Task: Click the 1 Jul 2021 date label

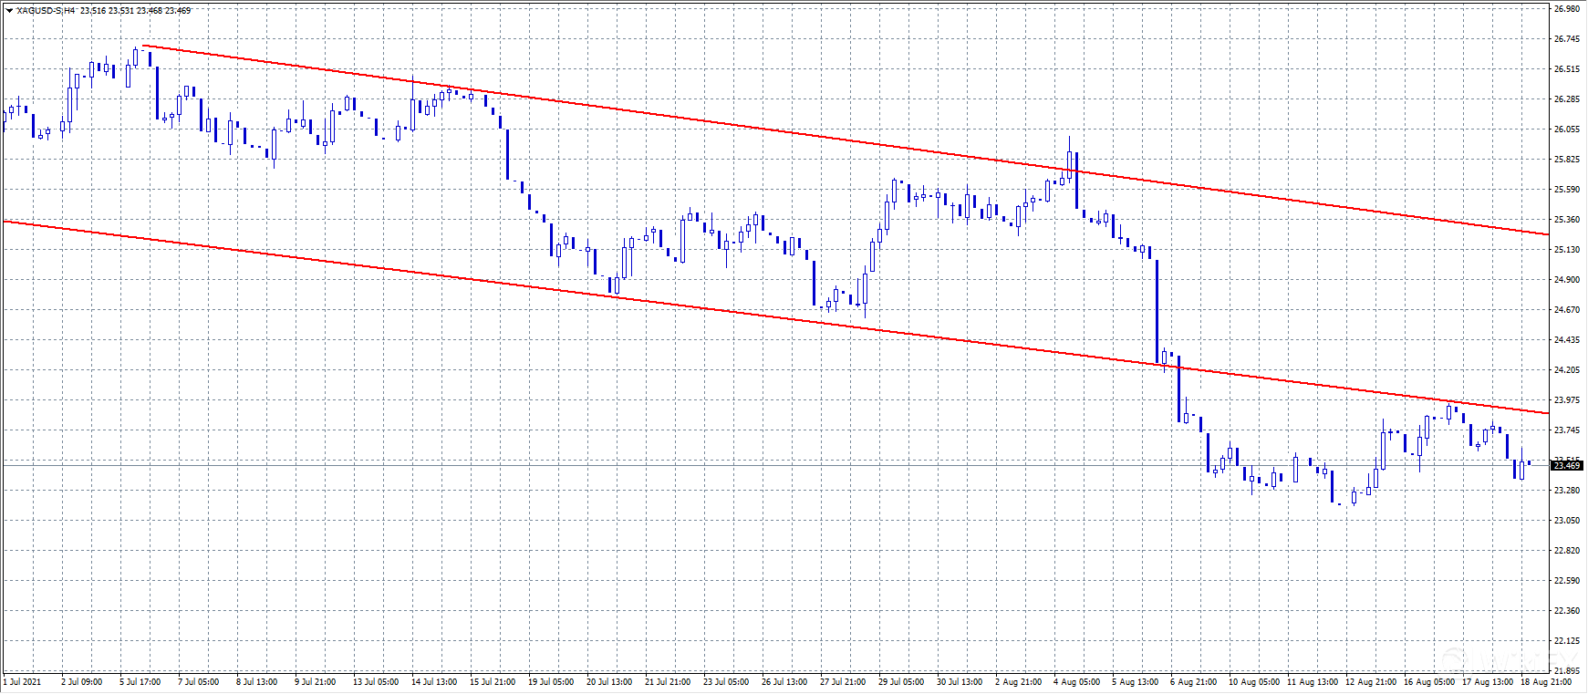Action: tap(23, 682)
